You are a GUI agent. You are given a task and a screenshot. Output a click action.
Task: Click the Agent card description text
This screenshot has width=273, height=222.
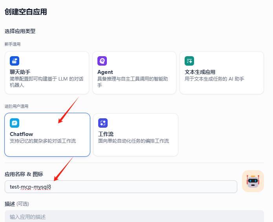[x=134, y=82]
